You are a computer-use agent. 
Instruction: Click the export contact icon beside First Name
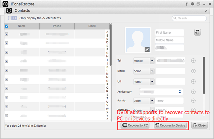pyautogui.click(x=197, y=32)
